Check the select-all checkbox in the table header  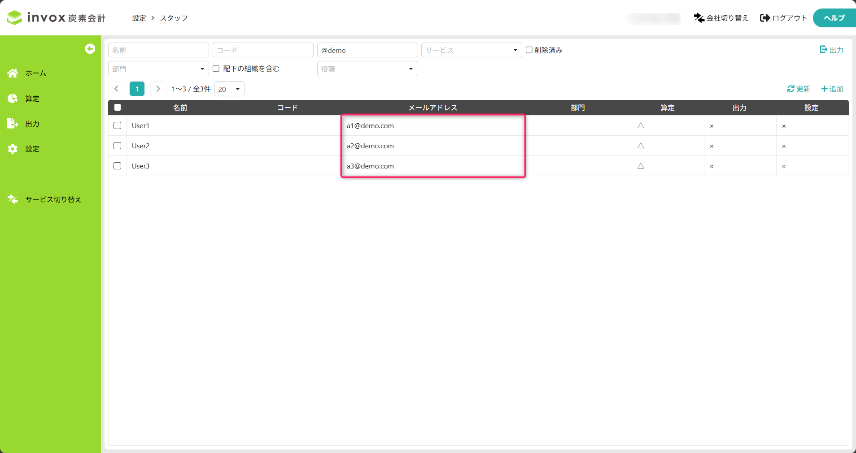tap(118, 107)
